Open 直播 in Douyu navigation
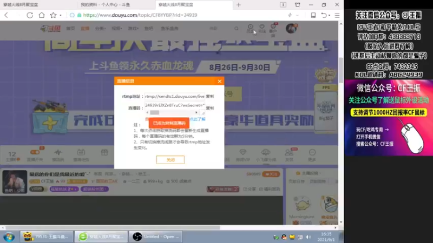The width and height of the screenshot is (433, 243). tap(85, 29)
